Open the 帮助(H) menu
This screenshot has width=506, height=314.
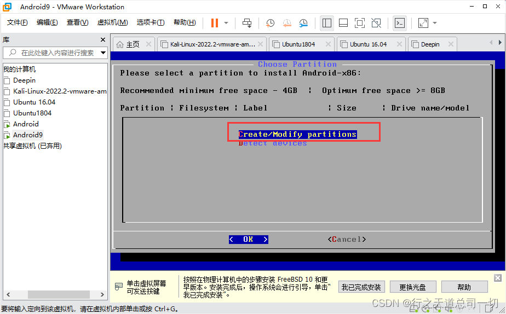point(185,22)
